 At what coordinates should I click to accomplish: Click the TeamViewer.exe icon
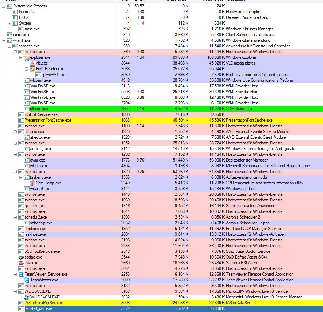pyautogui.click(x=27, y=280)
